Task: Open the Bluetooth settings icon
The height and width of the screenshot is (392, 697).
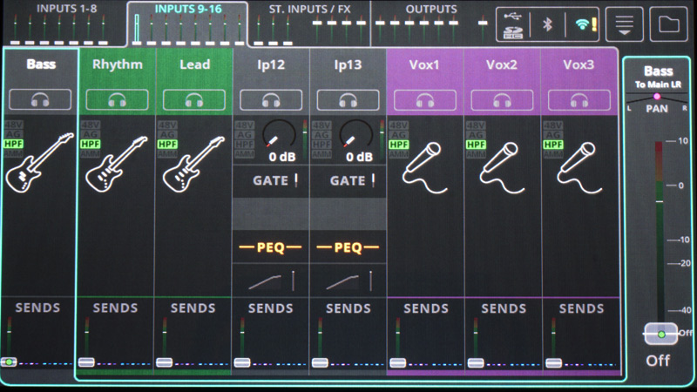Action: [548, 24]
